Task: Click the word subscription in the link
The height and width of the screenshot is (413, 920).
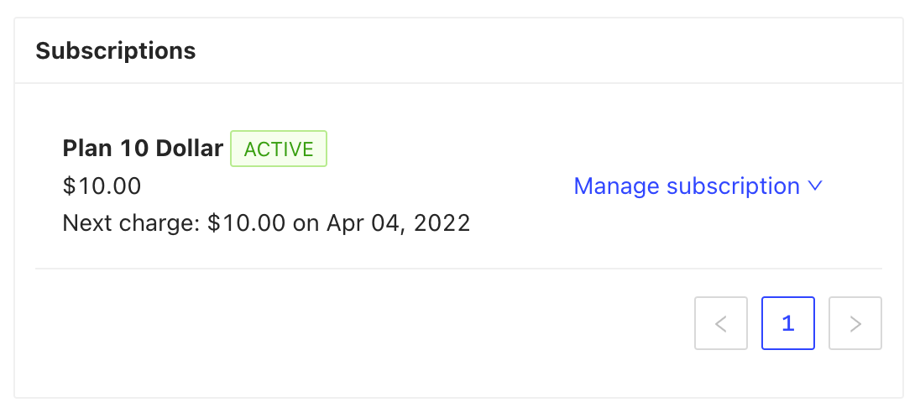Action: [x=733, y=186]
